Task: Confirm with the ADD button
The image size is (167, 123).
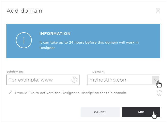Action: pos(141,112)
